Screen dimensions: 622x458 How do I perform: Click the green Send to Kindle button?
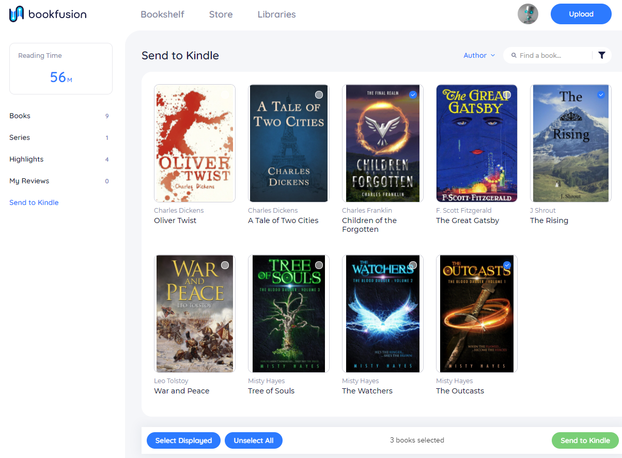585,440
